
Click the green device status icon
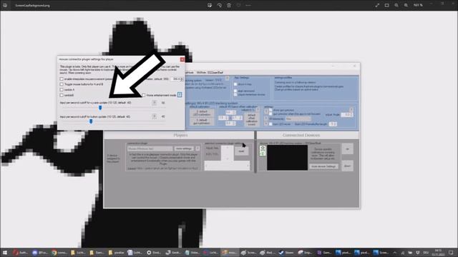pyautogui.click(x=263, y=151)
